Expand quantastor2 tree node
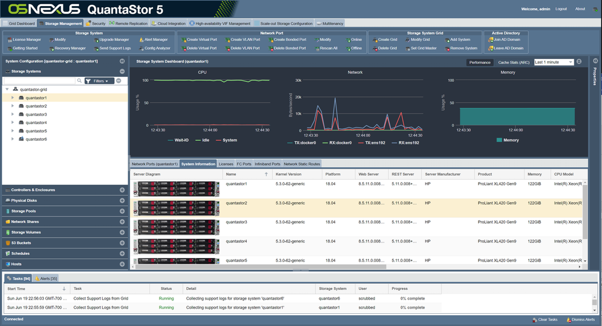Viewport: 602px width, 326px height. 13,106
